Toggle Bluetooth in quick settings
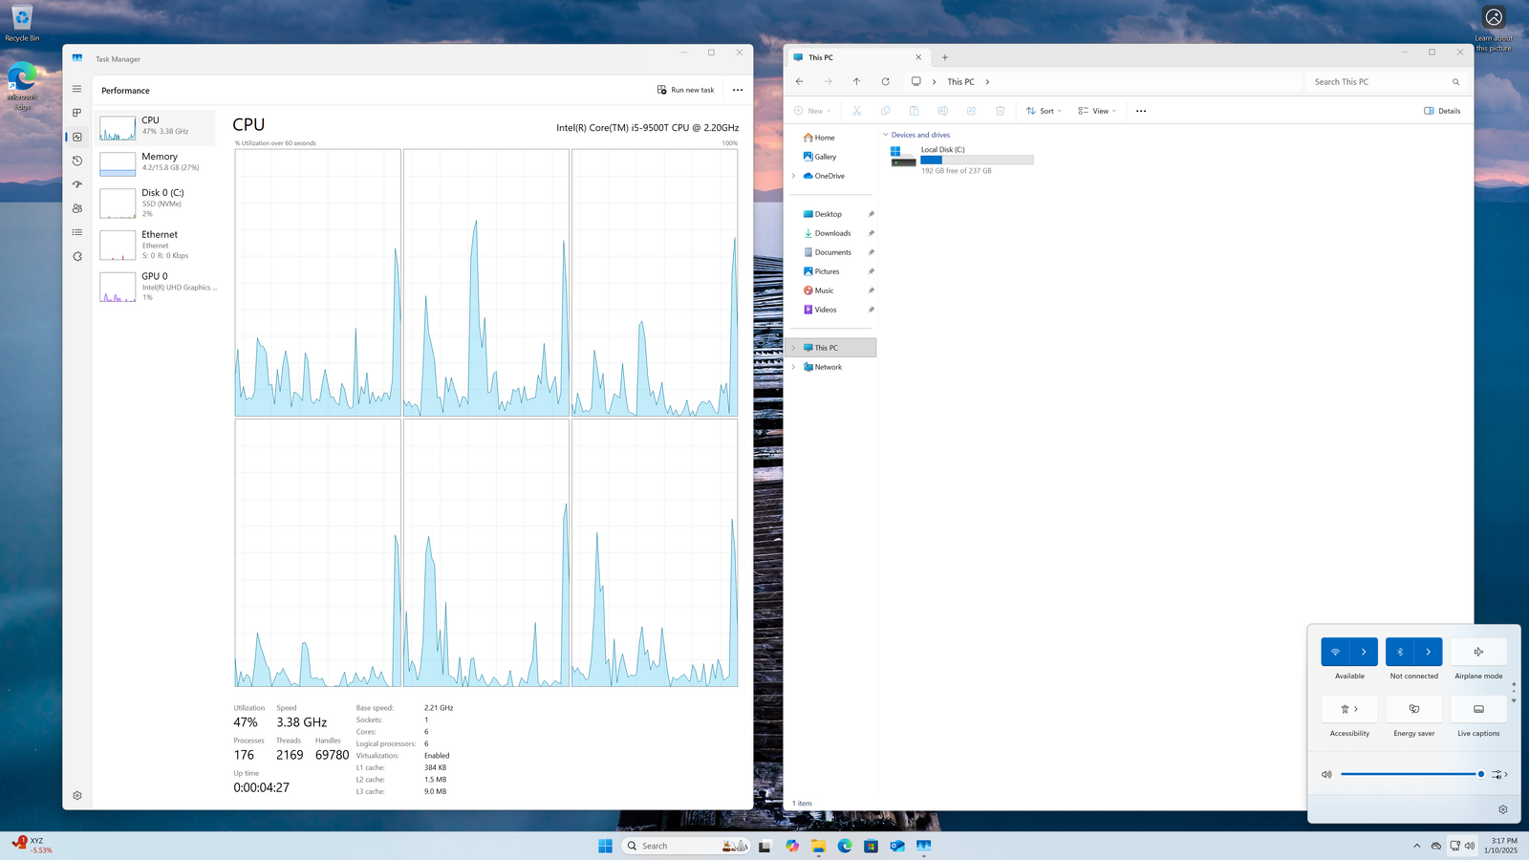1529x860 pixels. coord(1400,652)
